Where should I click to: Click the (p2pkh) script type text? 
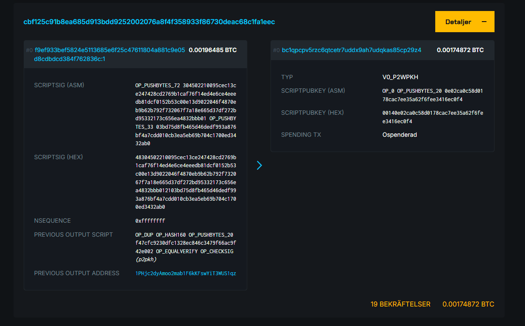click(x=146, y=260)
